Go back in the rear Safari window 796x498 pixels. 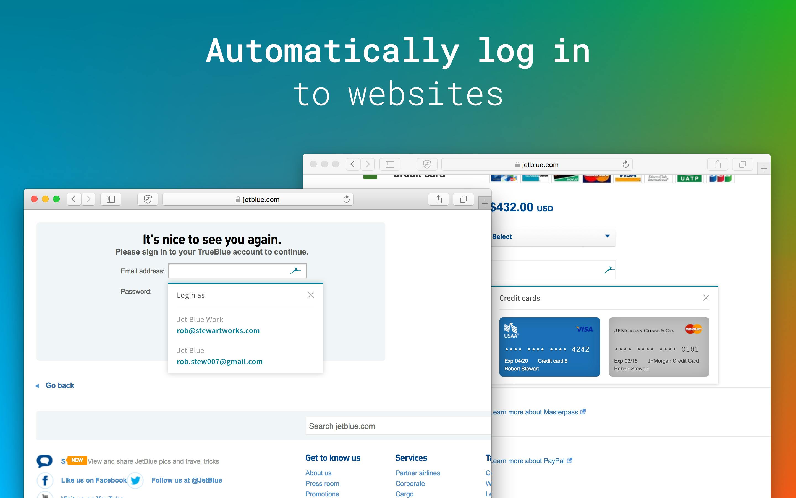[353, 164]
